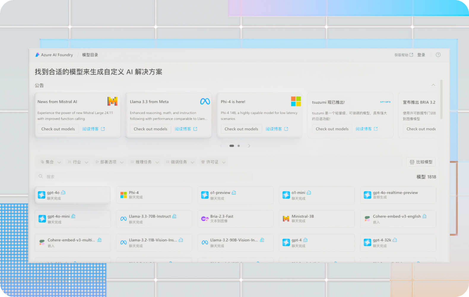Screen dimensions: 469x297
Task: Click Check out models in Phi-4 card
Action: (x=241, y=129)
